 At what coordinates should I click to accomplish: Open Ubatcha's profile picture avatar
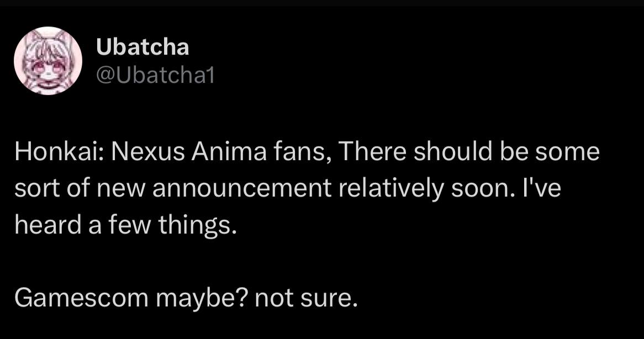point(48,61)
